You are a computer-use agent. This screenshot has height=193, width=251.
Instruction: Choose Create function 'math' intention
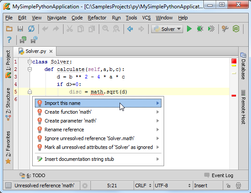pyautogui.click(x=98, y=112)
